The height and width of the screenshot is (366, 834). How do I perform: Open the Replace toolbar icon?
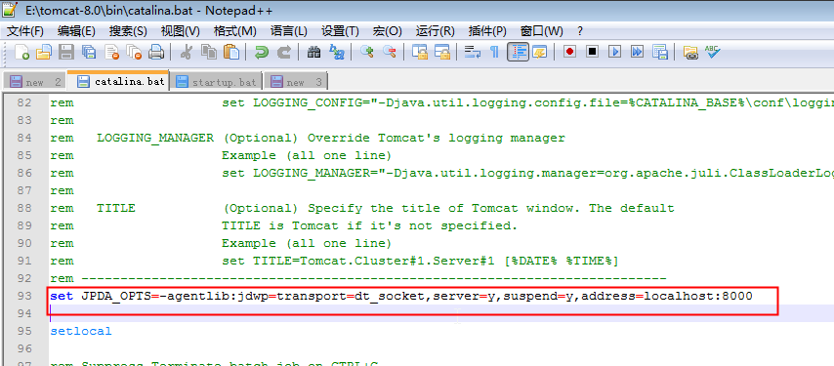click(x=337, y=52)
